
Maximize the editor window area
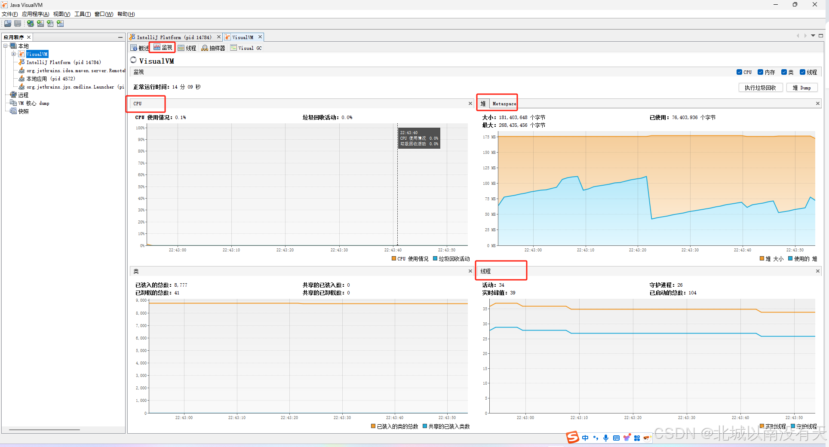coord(821,36)
